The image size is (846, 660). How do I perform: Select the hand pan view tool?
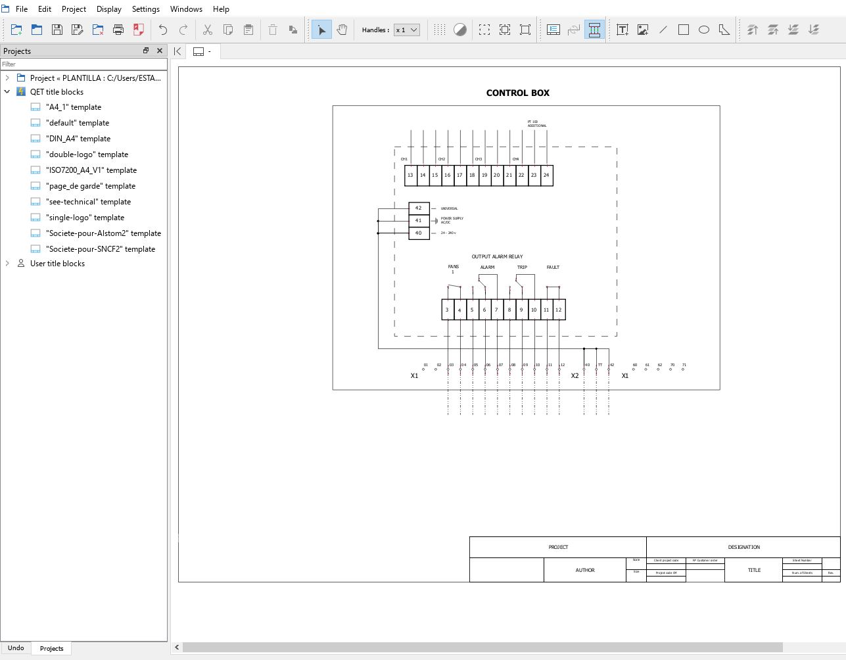point(342,30)
